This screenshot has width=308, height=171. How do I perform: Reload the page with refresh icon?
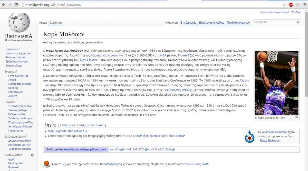point(16,5)
